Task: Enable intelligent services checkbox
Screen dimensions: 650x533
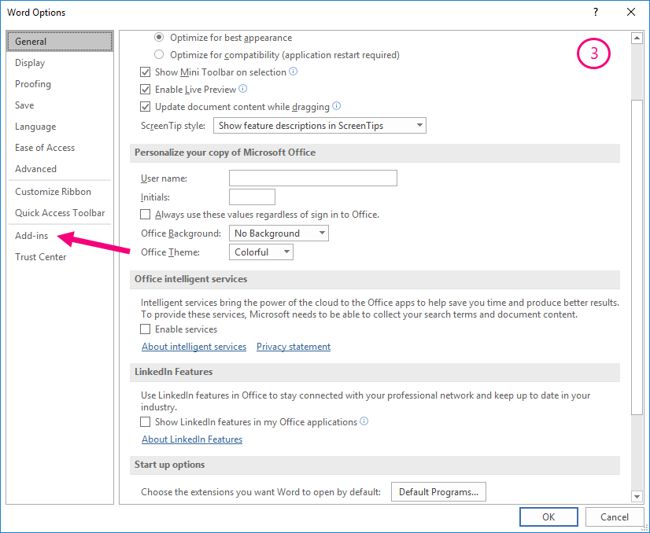Action: [x=145, y=329]
